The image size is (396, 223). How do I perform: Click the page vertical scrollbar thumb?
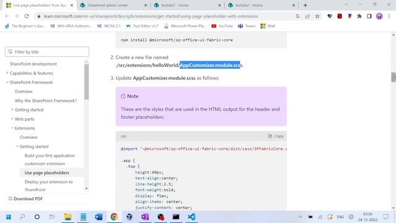(394, 77)
